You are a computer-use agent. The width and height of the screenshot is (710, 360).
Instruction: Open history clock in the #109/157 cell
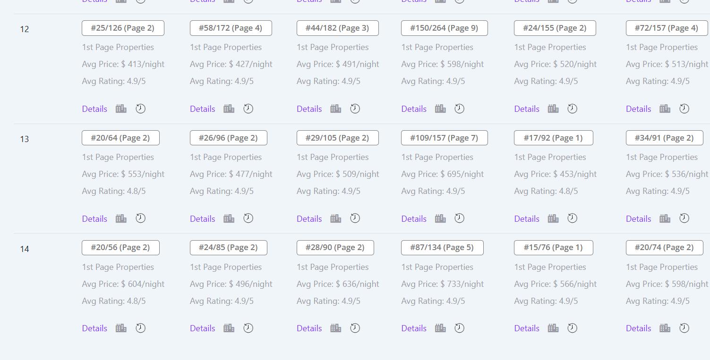(x=460, y=218)
